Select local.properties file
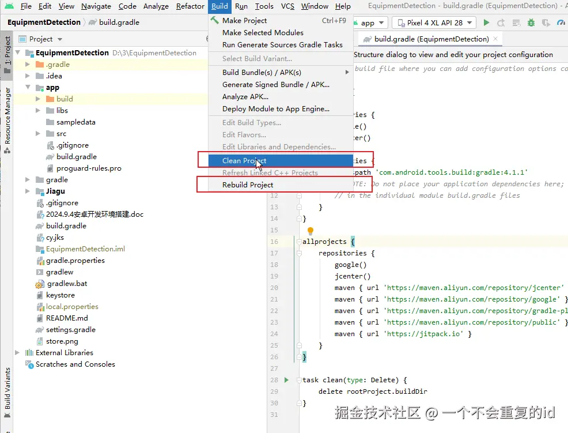Viewport: 568px width, 433px height. [72, 306]
